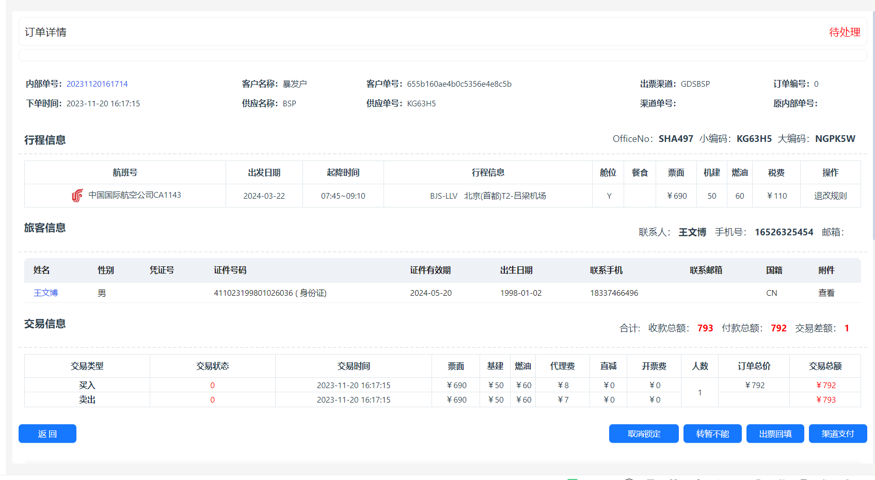Click the 航班号 column header
875x480 pixels.
[125, 172]
